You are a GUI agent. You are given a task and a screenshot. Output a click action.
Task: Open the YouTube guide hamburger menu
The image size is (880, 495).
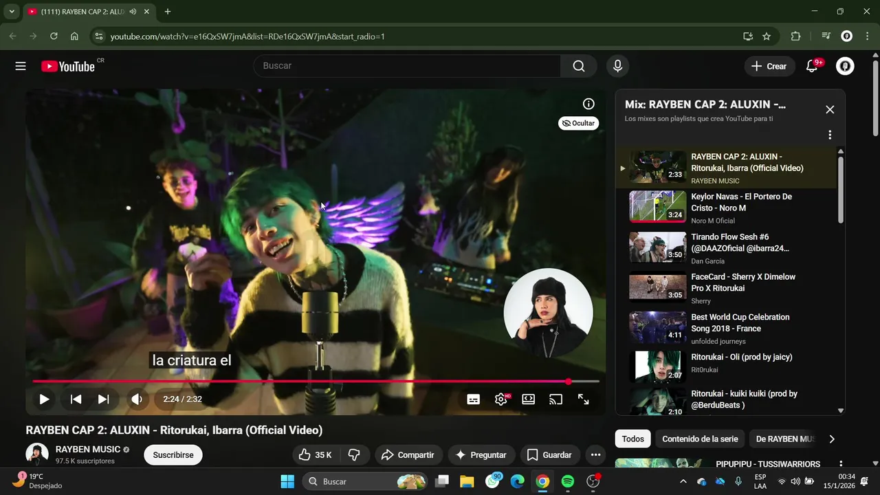tap(21, 66)
